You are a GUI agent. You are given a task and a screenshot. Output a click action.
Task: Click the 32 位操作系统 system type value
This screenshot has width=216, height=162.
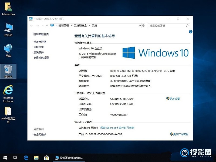[x=130, y=81]
